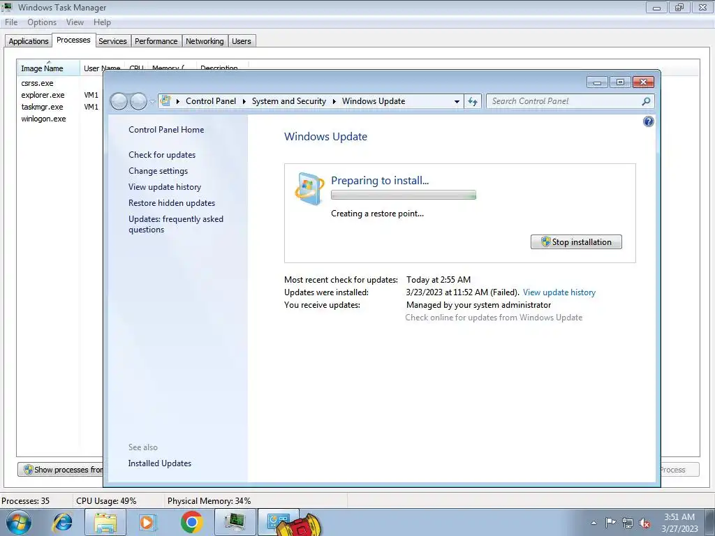This screenshot has width=715, height=536.
Task: Select winlogon.exe in the process list
Action: (x=43, y=119)
